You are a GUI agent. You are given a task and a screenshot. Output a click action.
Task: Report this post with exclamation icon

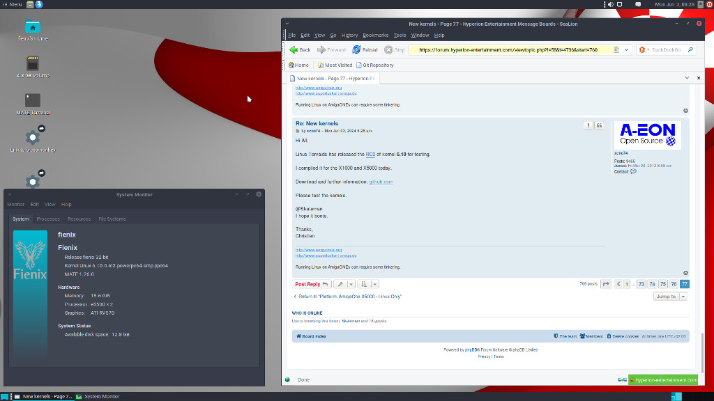[x=588, y=125]
